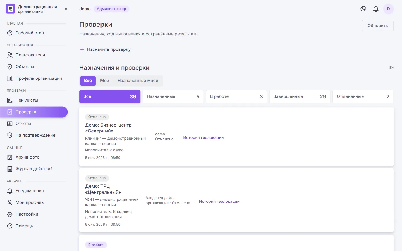
Task: Click date 5 окт. 2026 г., 08:50
Action: coord(103,158)
